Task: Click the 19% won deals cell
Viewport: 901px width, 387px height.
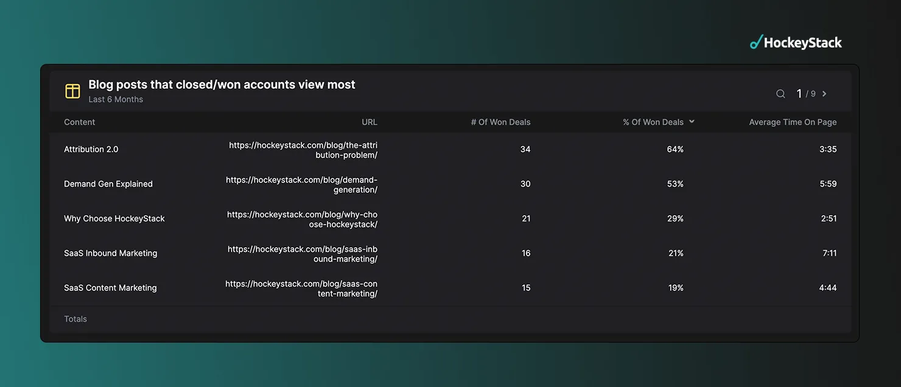Action: [676, 288]
